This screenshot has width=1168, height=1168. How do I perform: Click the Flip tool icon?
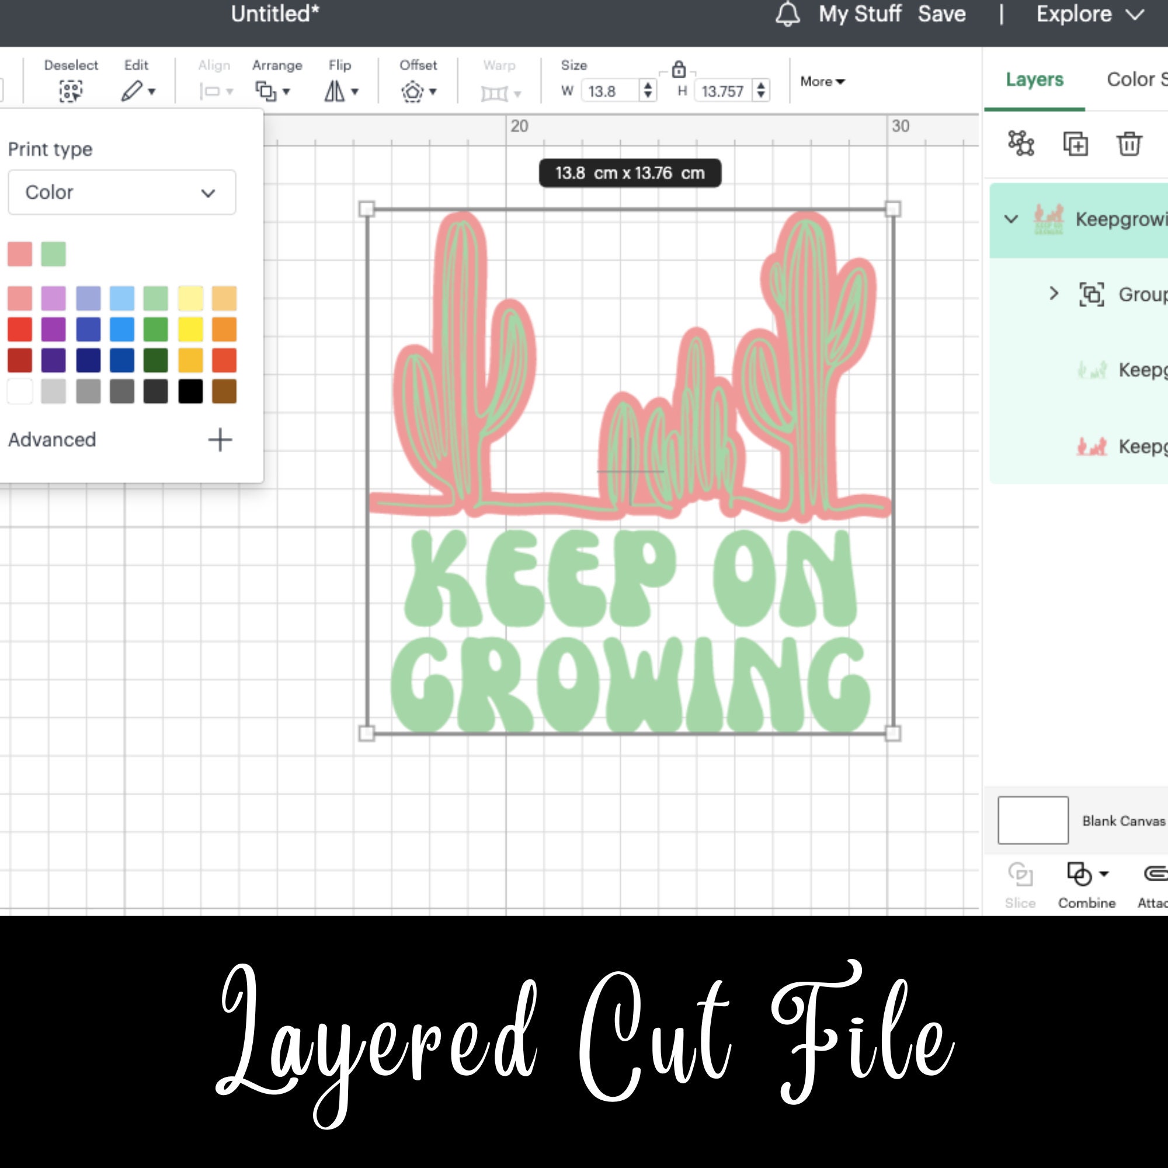tap(337, 91)
